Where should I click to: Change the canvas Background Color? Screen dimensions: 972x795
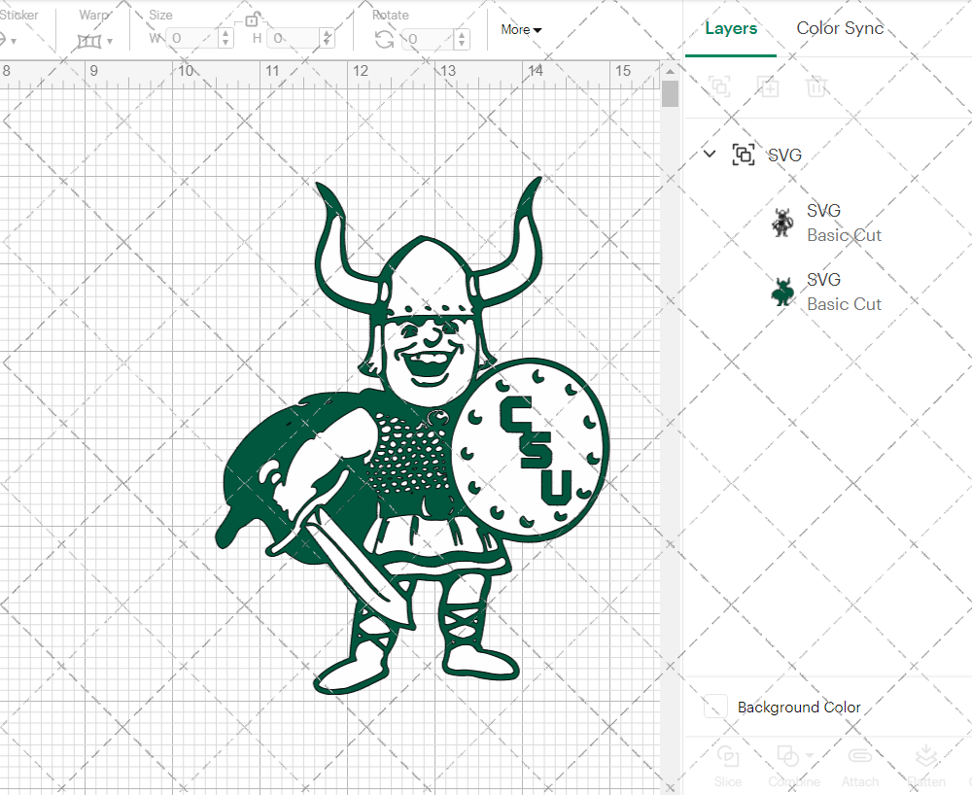(715, 707)
